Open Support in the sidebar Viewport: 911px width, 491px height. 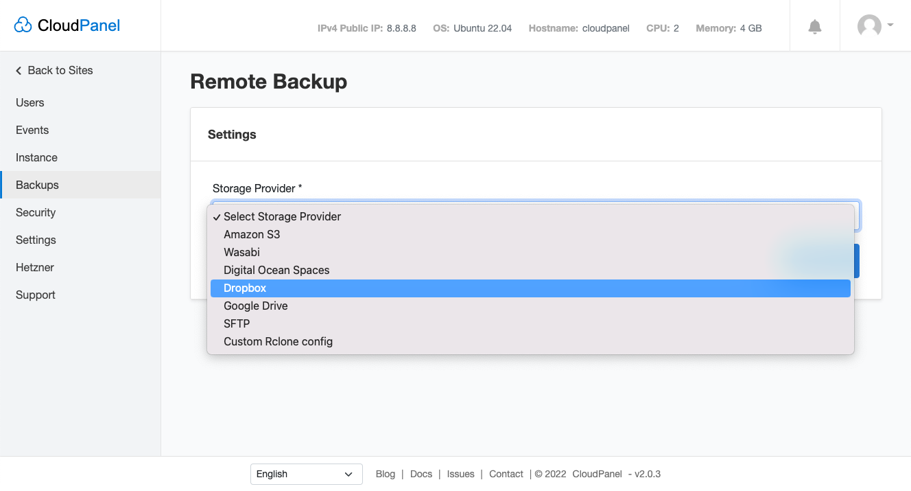click(x=80, y=295)
